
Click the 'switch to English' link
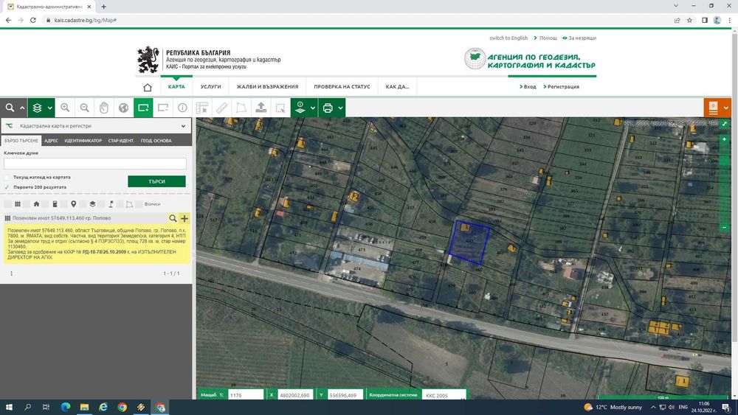(508, 38)
